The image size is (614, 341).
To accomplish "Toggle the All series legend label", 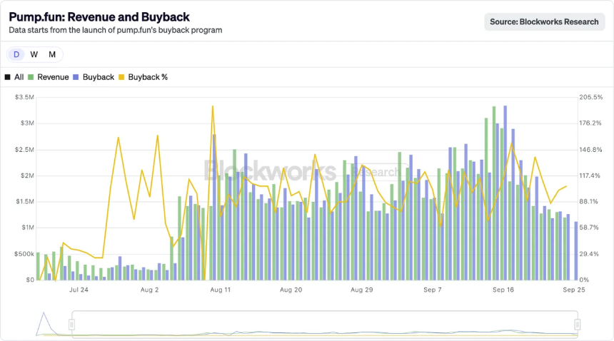I will [x=19, y=77].
